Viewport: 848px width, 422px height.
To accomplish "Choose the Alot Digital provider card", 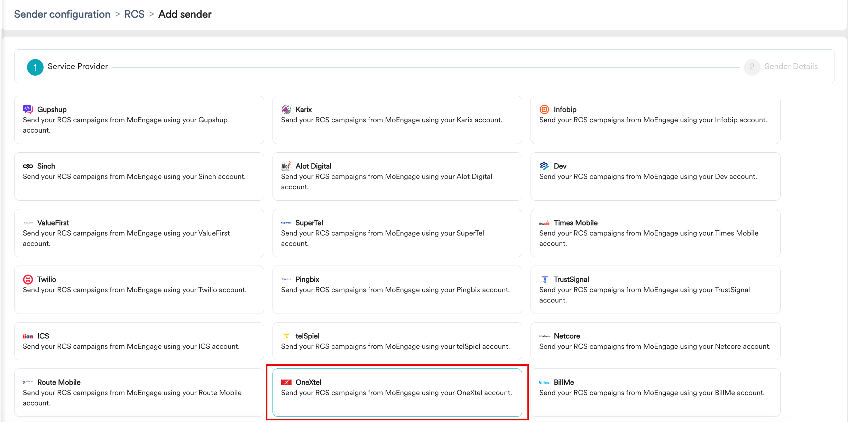I will (x=397, y=176).
